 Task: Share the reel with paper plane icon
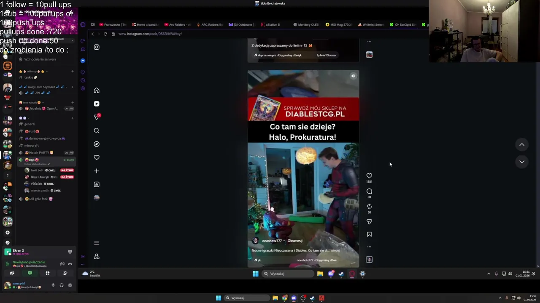(x=369, y=222)
